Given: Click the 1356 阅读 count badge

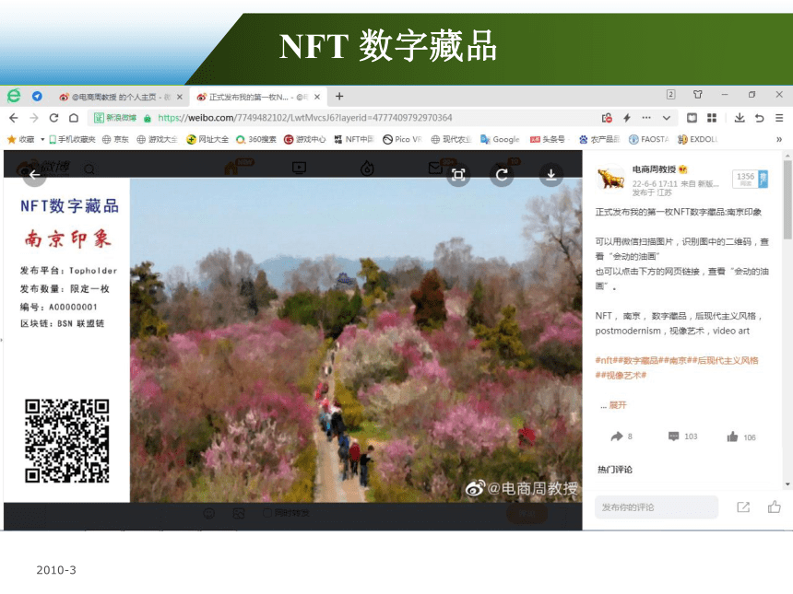Looking at the screenshot, I should [751, 179].
